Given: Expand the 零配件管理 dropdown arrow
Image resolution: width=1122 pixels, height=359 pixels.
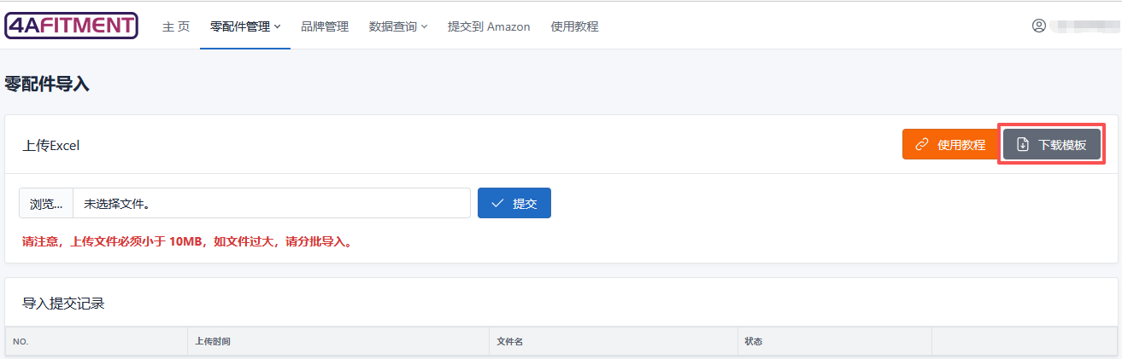Looking at the screenshot, I should pos(278,27).
